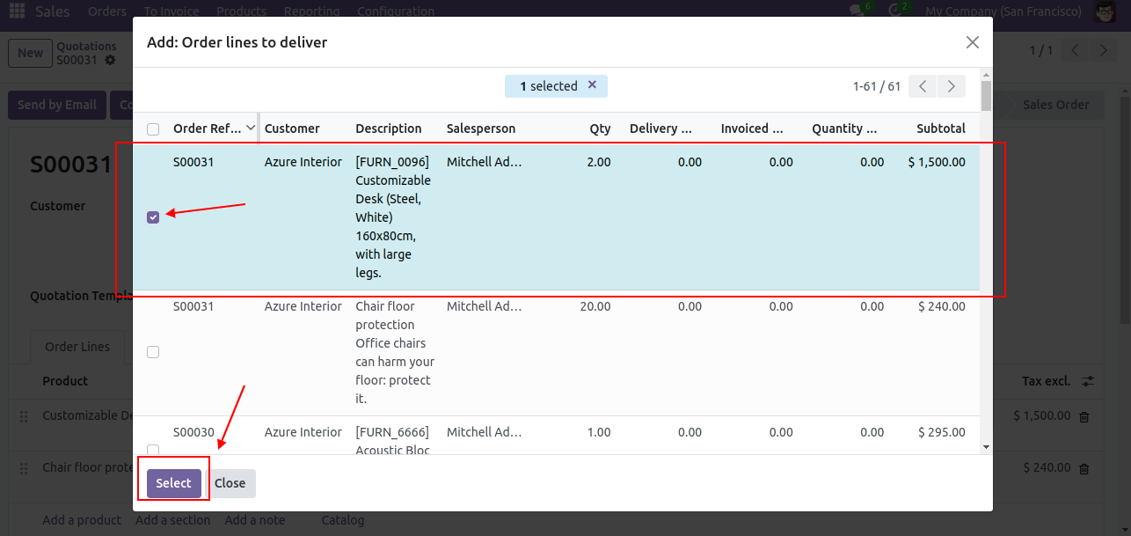Viewport: 1131px width, 536px height.
Task: Clear selection with X on '1 selected'
Action: click(592, 84)
